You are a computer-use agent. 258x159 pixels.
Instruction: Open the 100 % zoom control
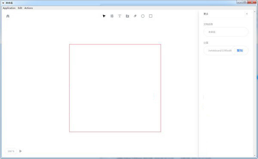[11, 151]
